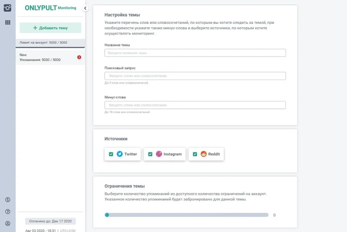Click the ONLYPULT Monitoring logo
This screenshot has width=347, height=232.
(50, 8)
